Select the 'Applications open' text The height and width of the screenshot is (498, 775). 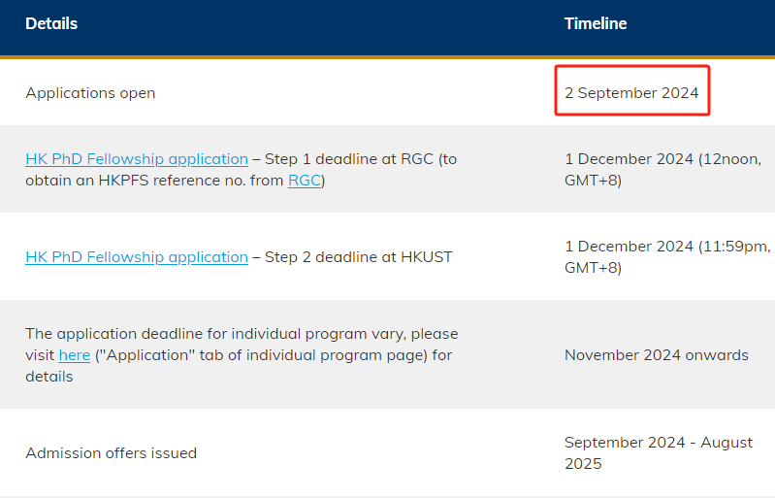90,93
